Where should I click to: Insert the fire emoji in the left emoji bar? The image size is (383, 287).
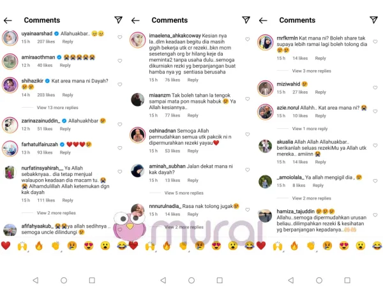pyautogui.click(x=39, y=246)
